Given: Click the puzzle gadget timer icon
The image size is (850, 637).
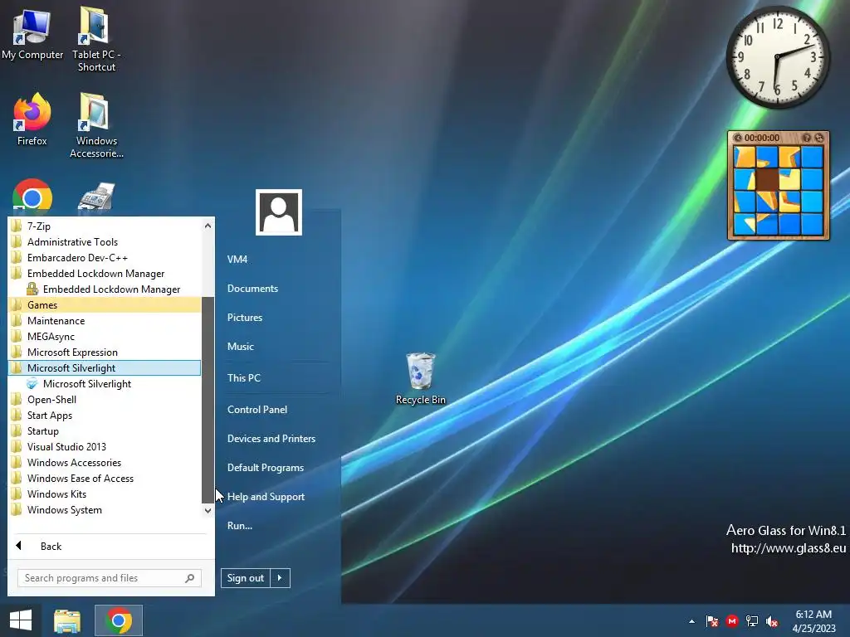Looking at the screenshot, I should pos(737,139).
